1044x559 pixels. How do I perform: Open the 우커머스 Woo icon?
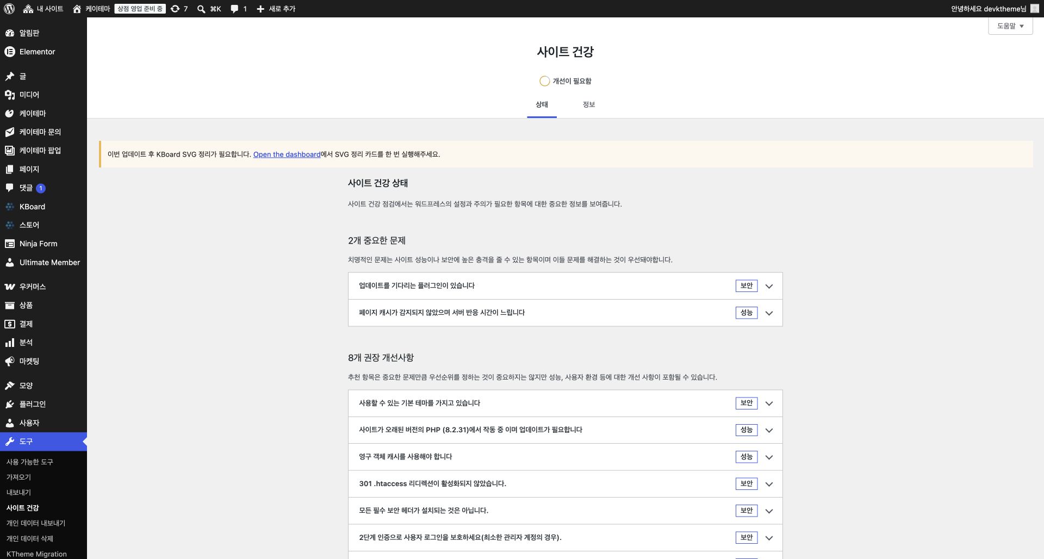[10, 287]
